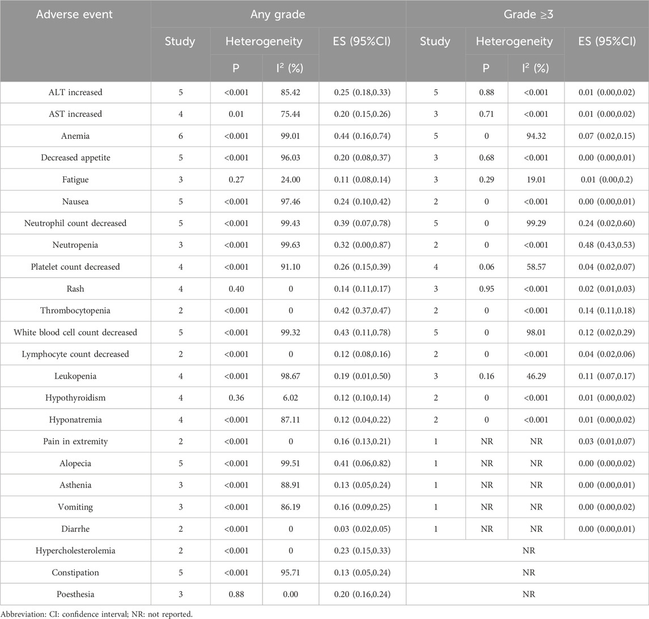Click the NR cell in Constipation row
Image resolution: width=649 pixels, height=619 pixels.
click(x=527, y=573)
